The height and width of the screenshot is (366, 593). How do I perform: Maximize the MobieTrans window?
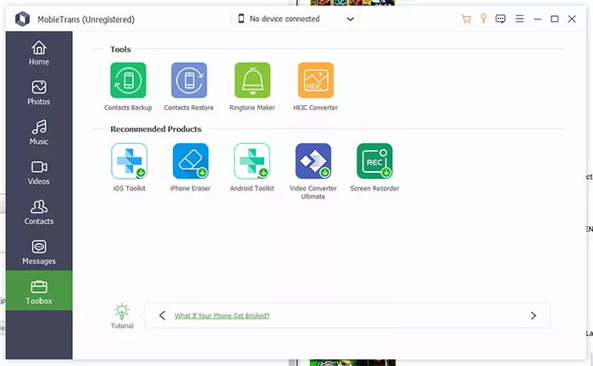554,19
